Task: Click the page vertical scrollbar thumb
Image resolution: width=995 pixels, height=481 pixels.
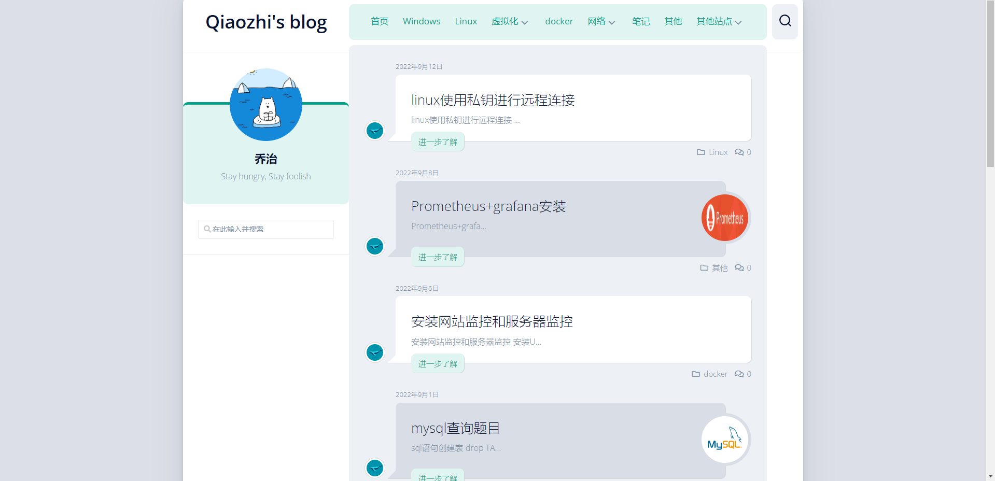Action: [x=990, y=83]
